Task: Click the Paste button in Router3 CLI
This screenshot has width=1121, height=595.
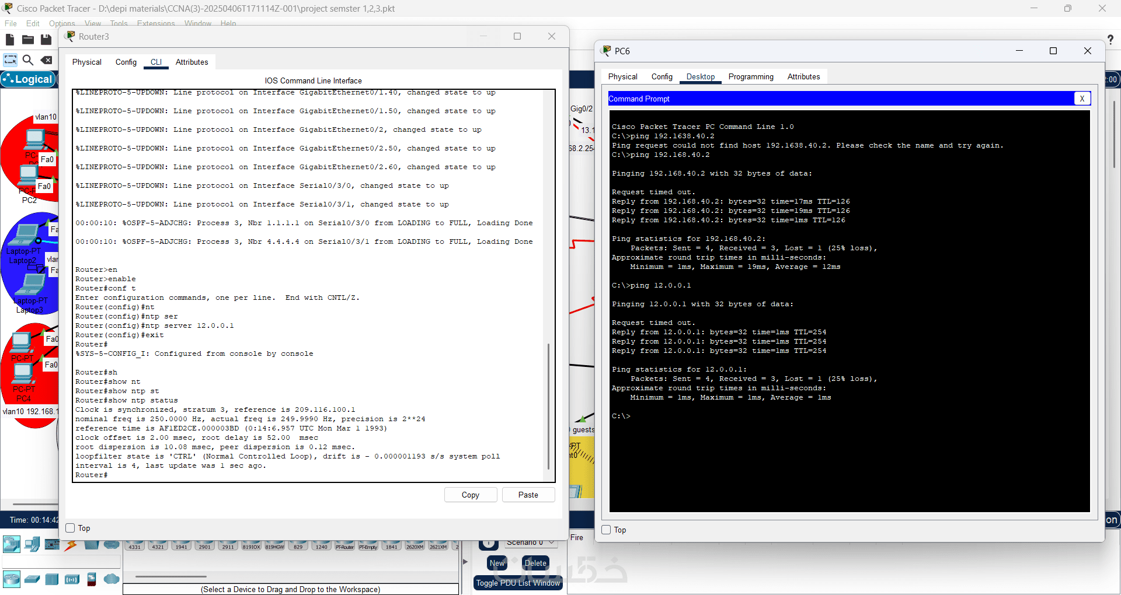Action: click(528, 495)
